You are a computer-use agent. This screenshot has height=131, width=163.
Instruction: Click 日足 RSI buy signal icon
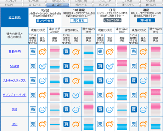pos(100,109)
